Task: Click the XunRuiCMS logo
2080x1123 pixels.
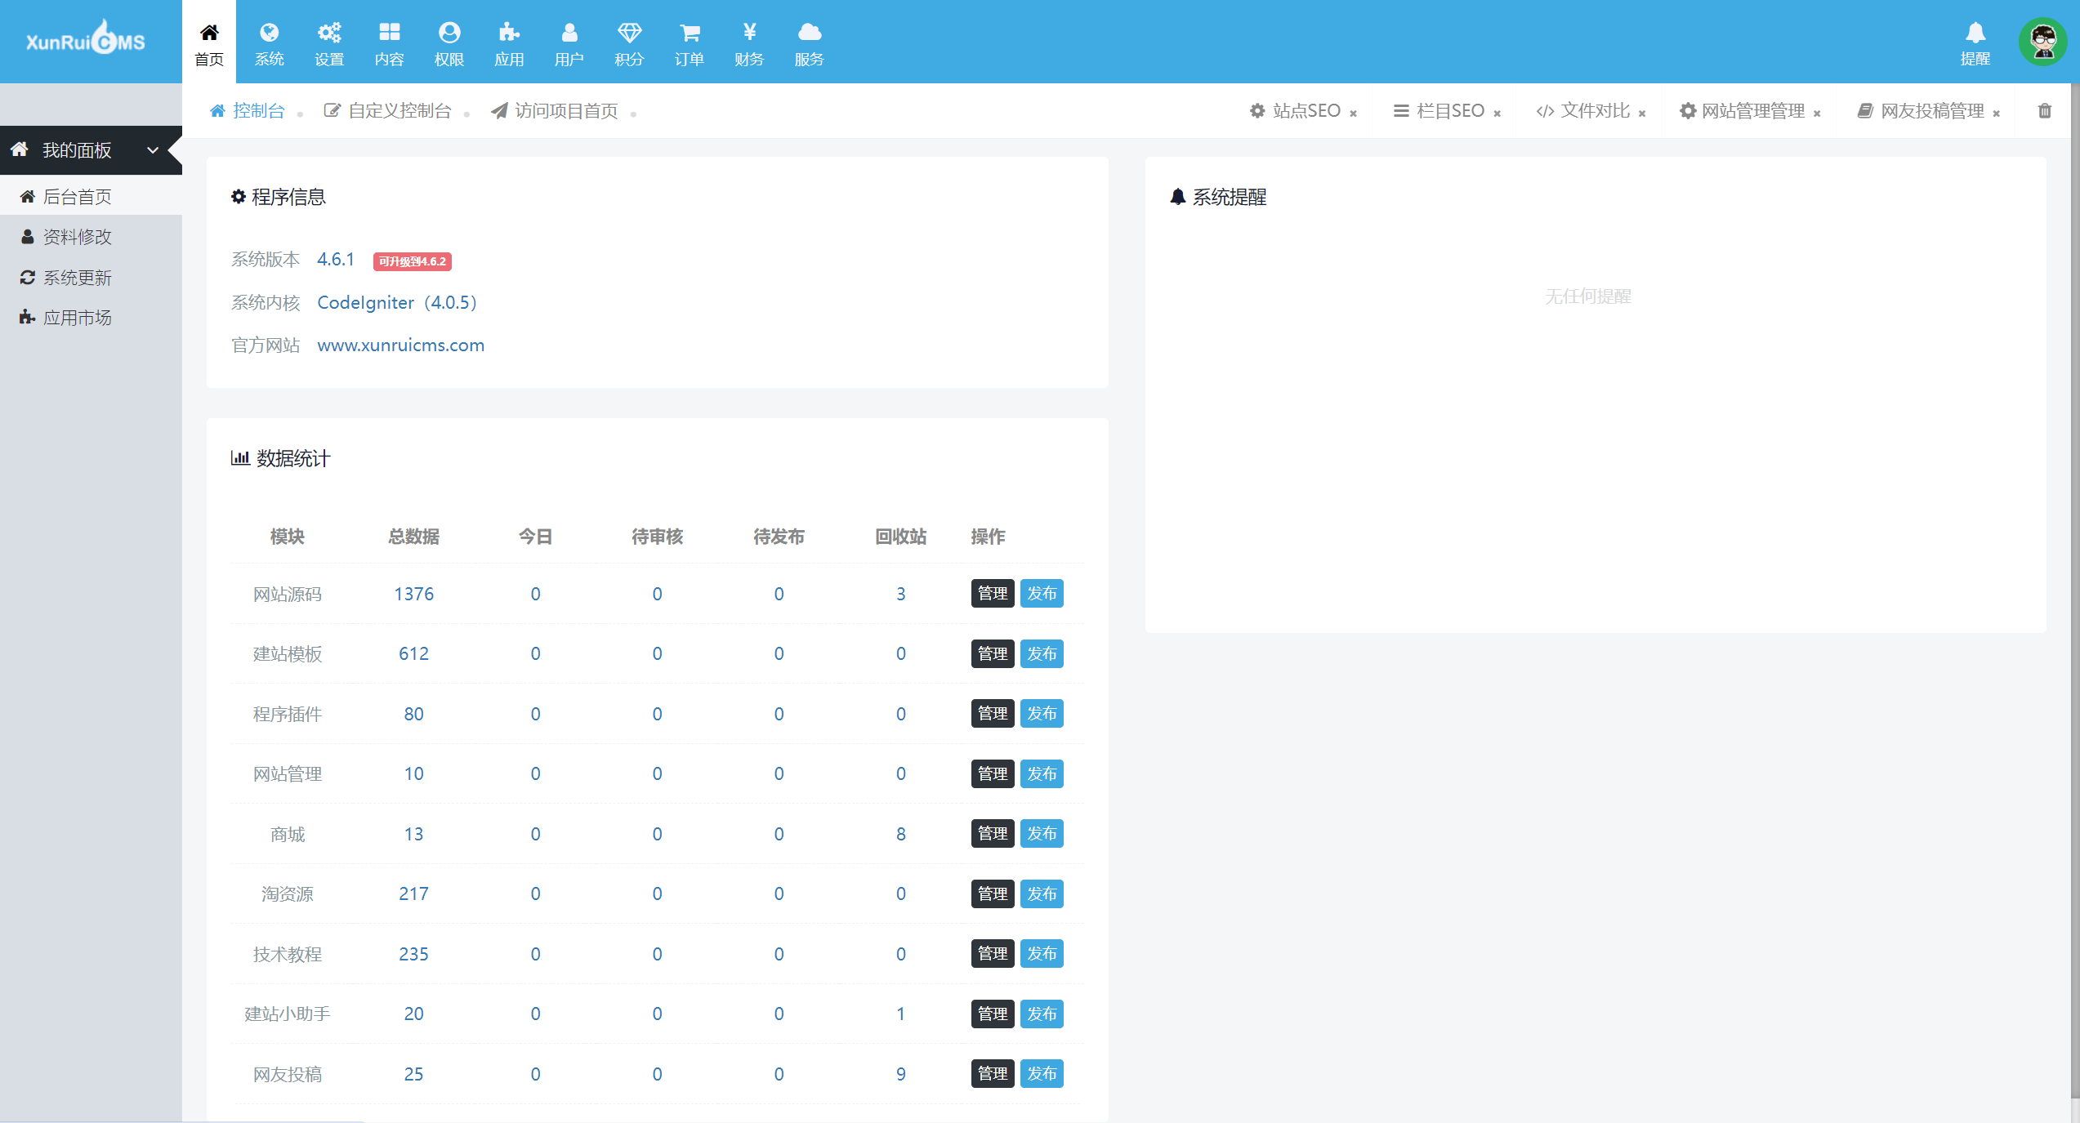Action: point(85,38)
